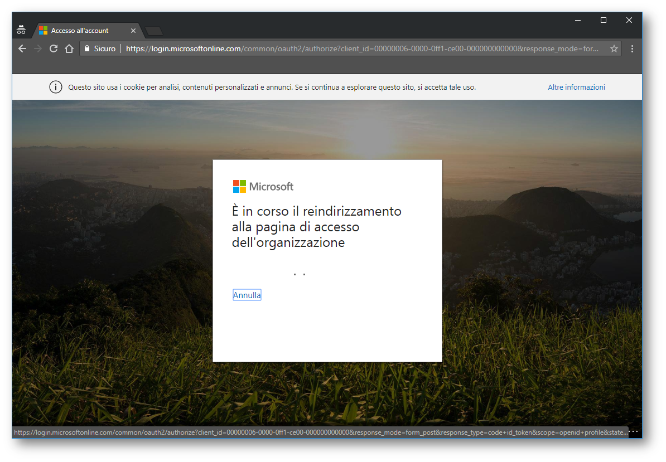Open the 'Altre informazioni' cookie link
Image resolution: width=666 pixels, height=462 pixels.
pos(576,87)
